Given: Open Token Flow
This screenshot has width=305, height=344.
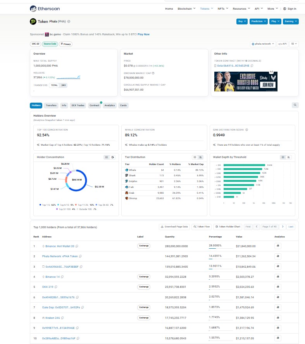Looking at the screenshot, I should pyautogui.click(x=202, y=227).
